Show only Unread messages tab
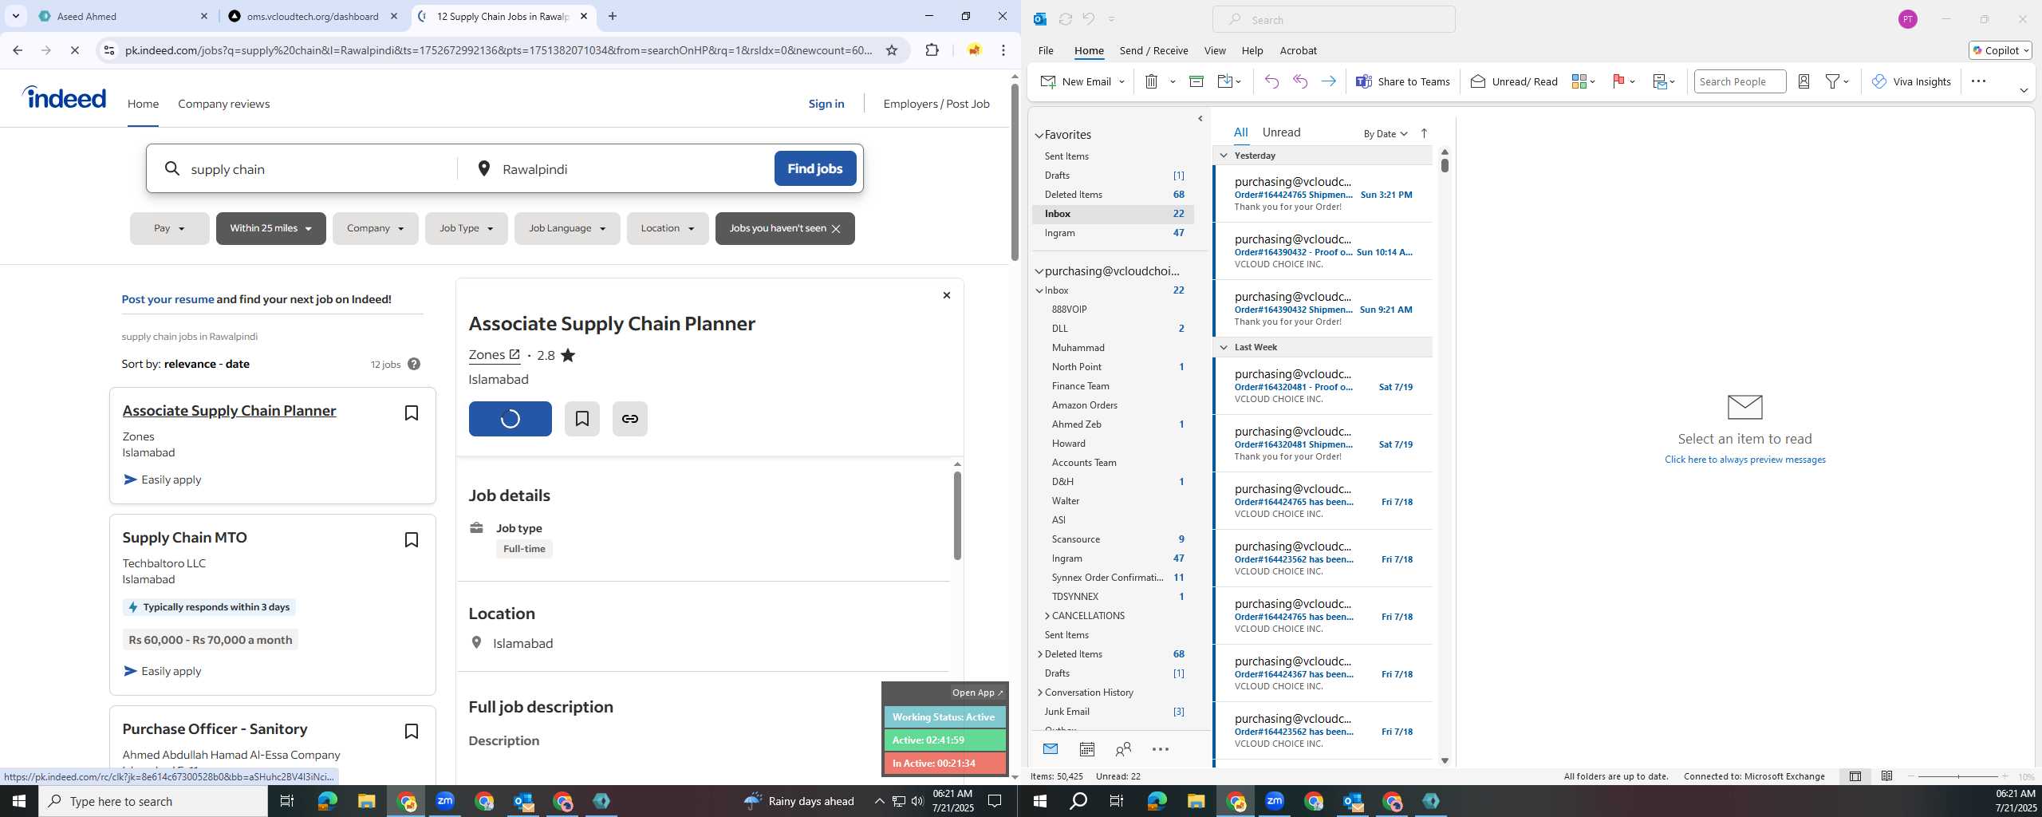The image size is (2042, 817). (1281, 132)
